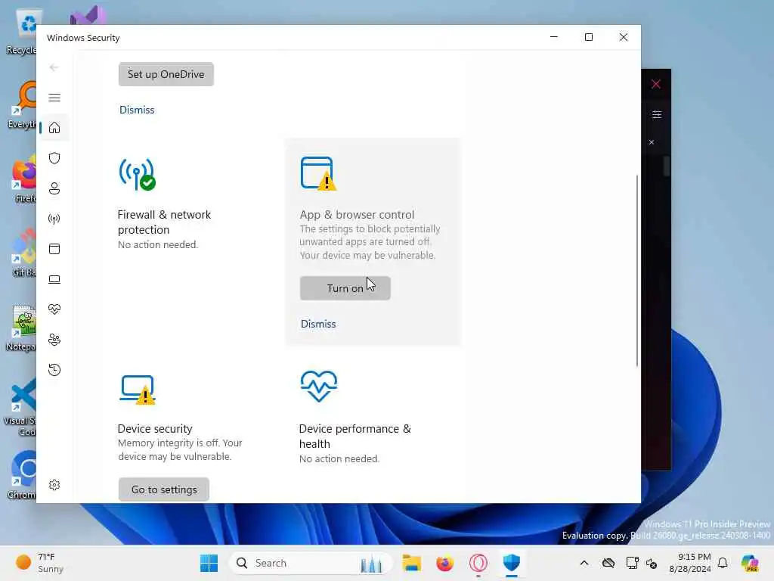The width and height of the screenshot is (774, 581).
Task: Open Copilot preview icon in taskbar
Action: click(750, 563)
